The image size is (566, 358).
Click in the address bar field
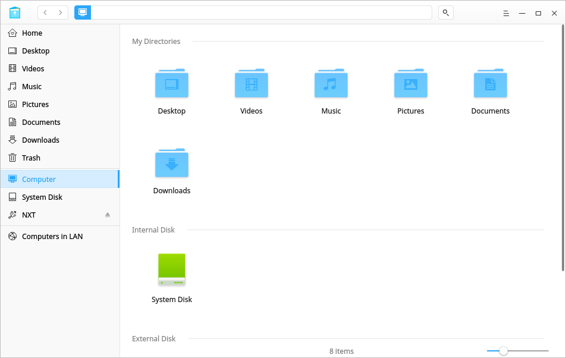tap(262, 12)
